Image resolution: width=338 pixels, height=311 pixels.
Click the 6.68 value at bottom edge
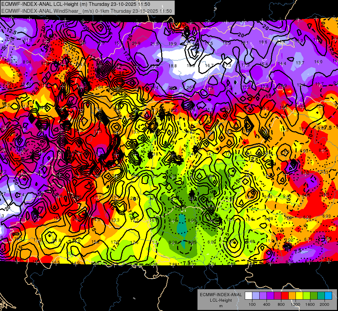[x=231, y=264]
